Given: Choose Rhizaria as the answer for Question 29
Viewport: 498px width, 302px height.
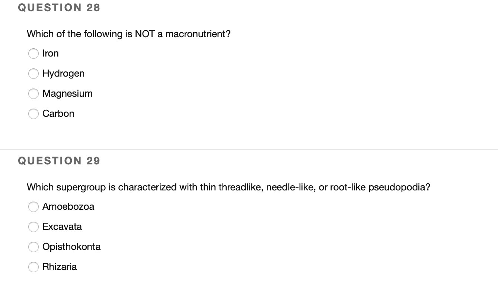Looking at the screenshot, I should 33,267.
